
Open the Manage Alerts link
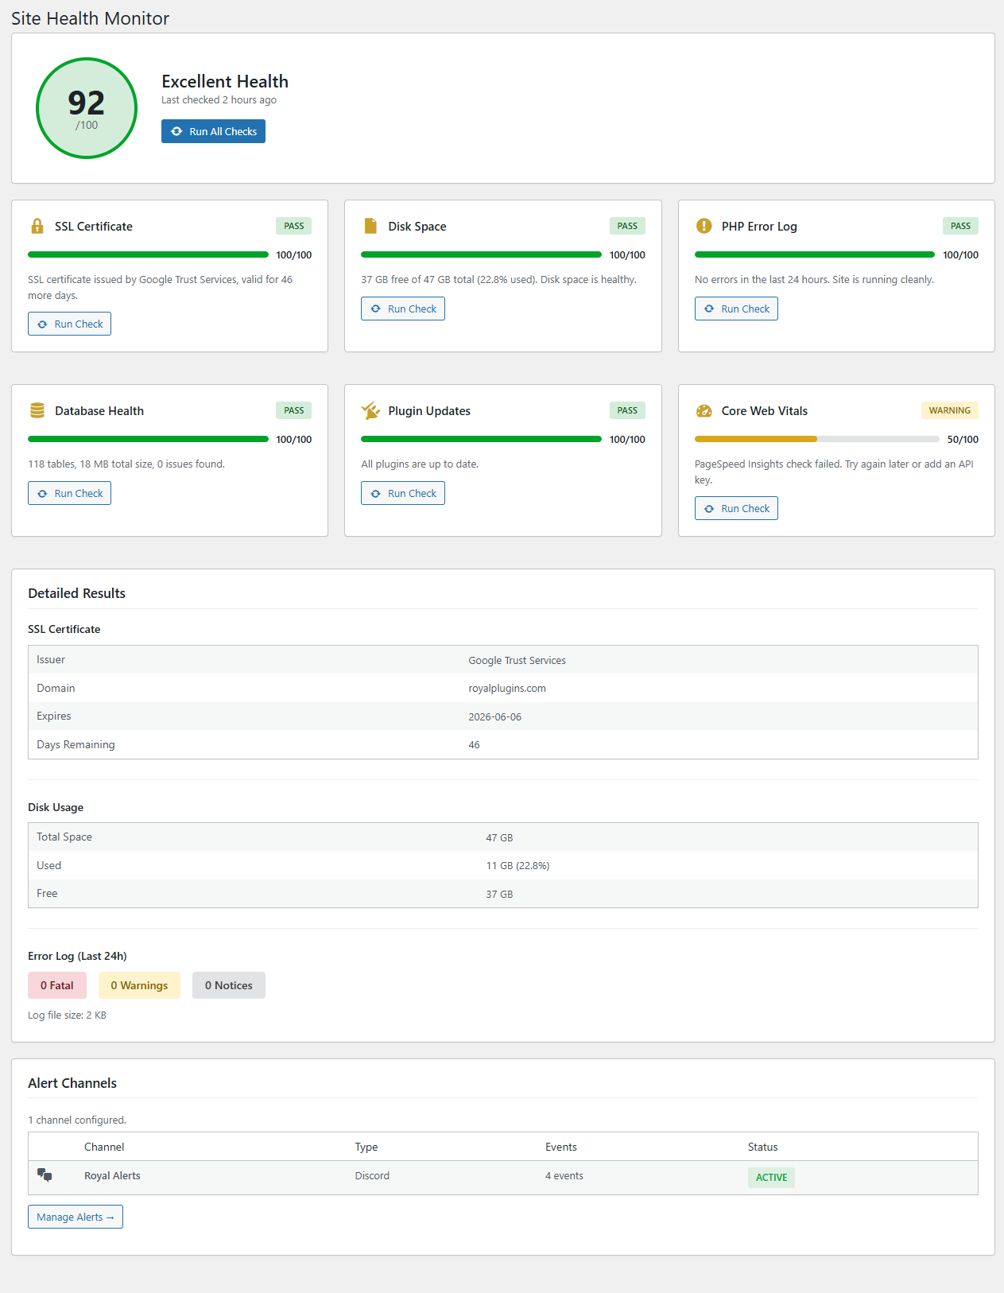coord(76,1217)
